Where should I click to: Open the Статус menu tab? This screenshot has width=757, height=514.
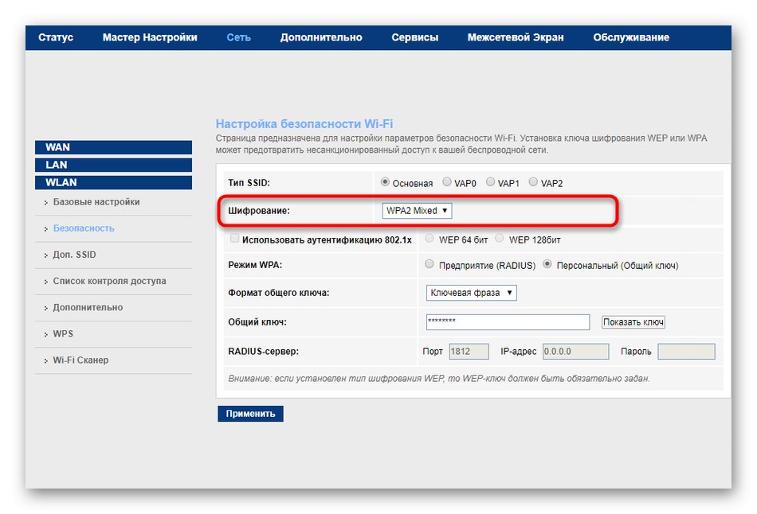(x=55, y=37)
